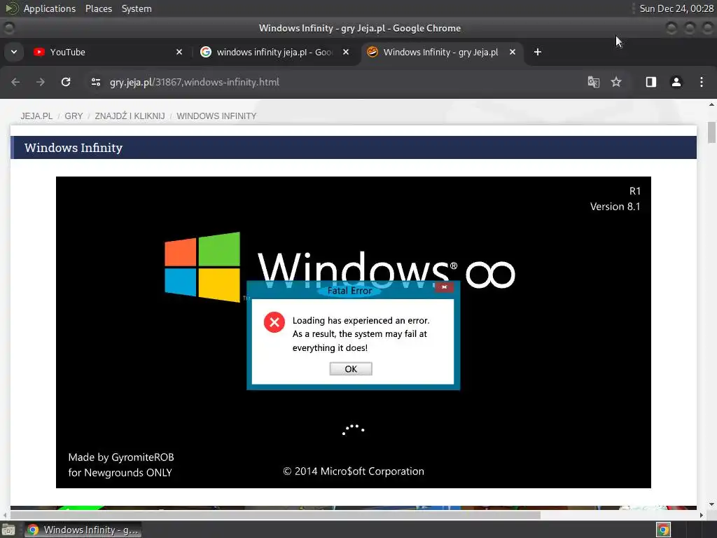The height and width of the screenshot is (538, 717).
Task: Click the scroll right arrow of the page
Action: pyautogui.click(x=702, y=515)
